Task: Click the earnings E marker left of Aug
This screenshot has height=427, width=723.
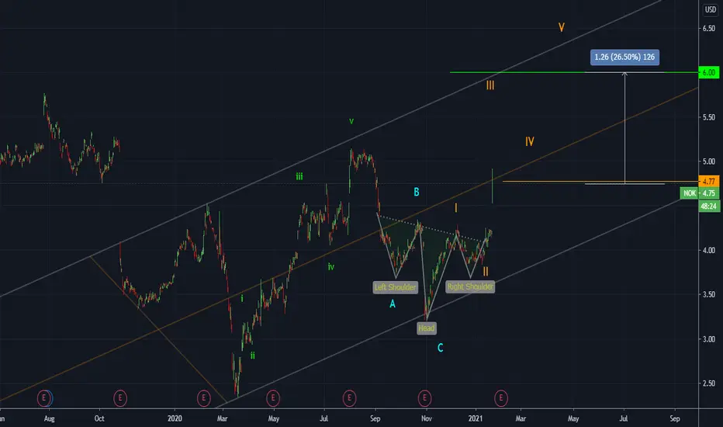Action: 44,398
